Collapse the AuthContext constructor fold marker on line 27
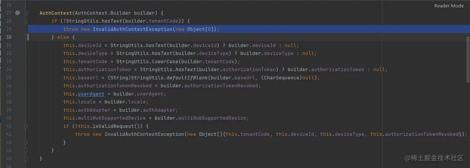This screenshot has height=168, width=470. (26, 13)
